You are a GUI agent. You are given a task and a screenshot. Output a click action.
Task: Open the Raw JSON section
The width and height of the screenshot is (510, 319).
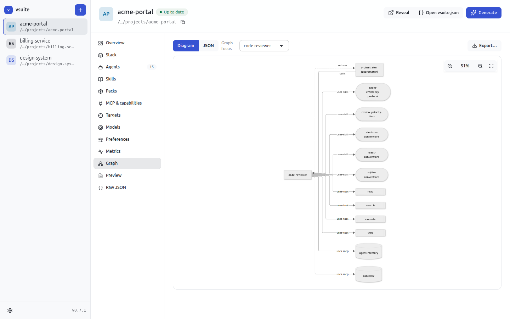[127, 188]
